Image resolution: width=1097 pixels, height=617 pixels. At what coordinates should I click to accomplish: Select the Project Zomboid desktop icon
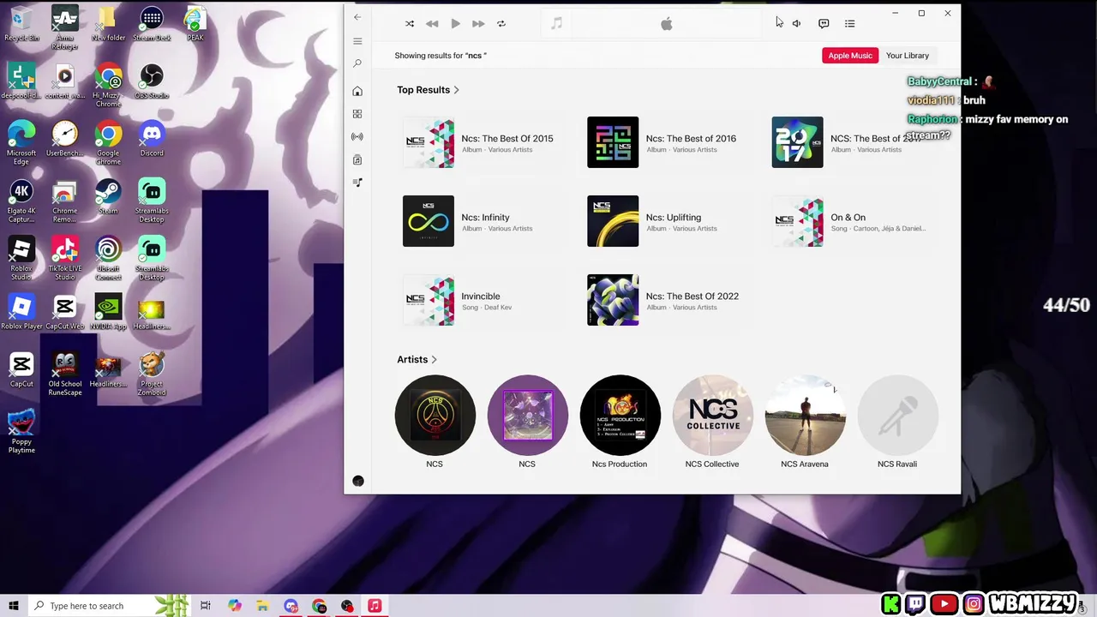point(152,374)
